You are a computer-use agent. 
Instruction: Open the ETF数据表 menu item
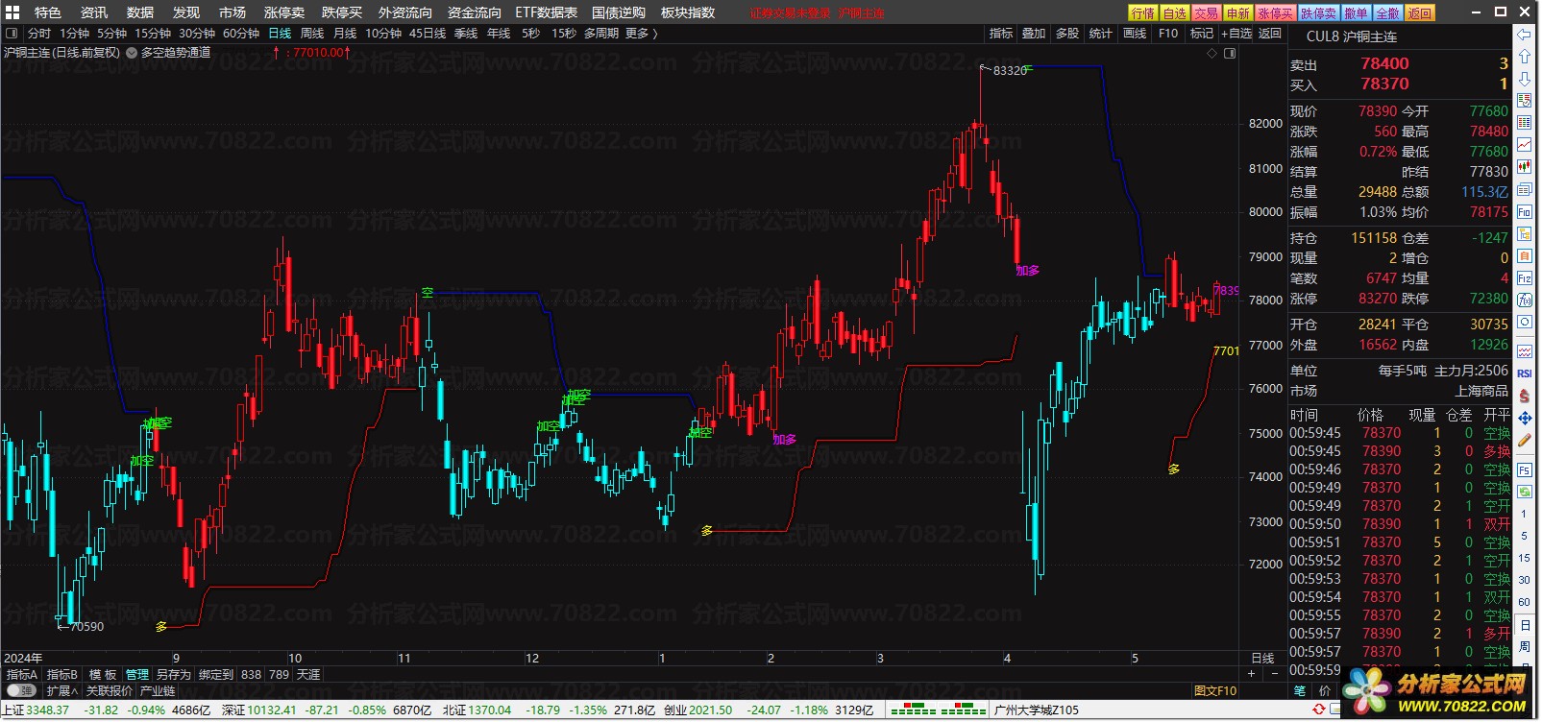(547, 12)
